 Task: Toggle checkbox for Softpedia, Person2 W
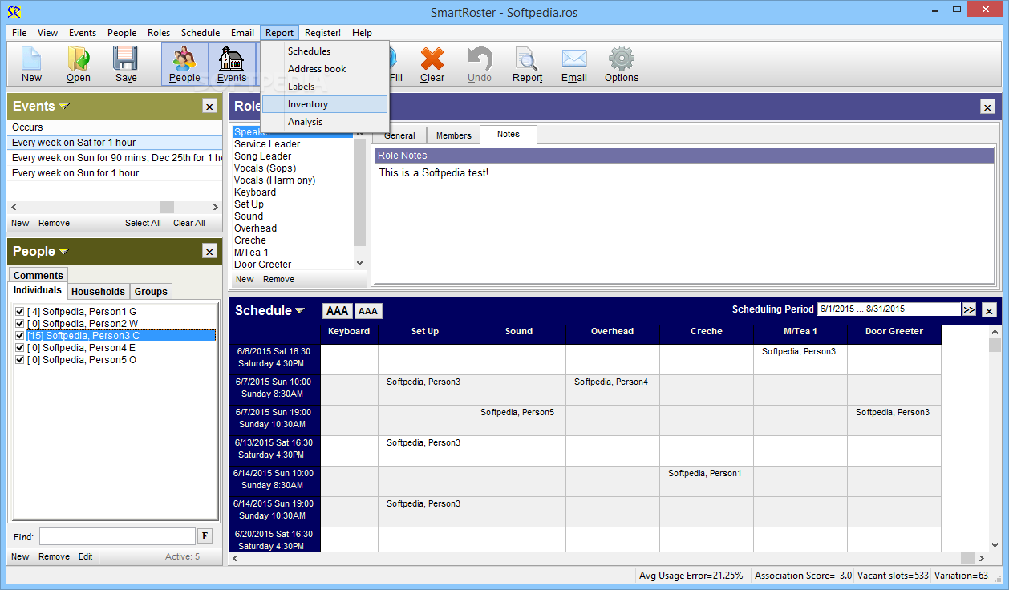pyautogui.click(x=20, y=323)
